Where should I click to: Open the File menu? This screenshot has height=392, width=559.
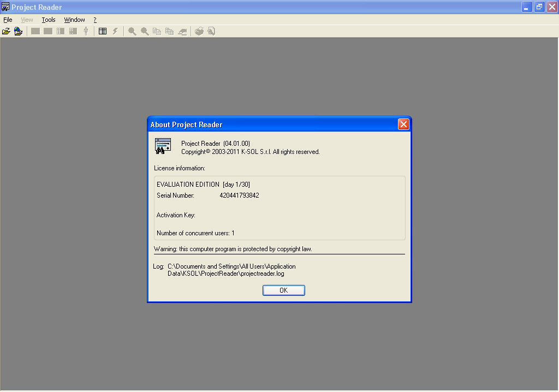pos(8,19)
